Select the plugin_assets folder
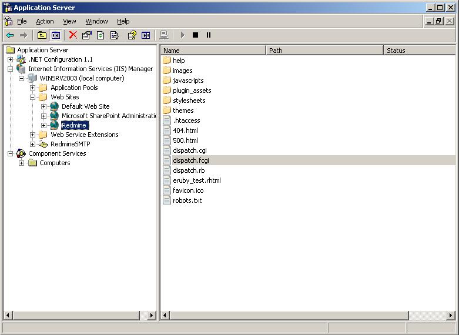 click(x=192, y=91)
